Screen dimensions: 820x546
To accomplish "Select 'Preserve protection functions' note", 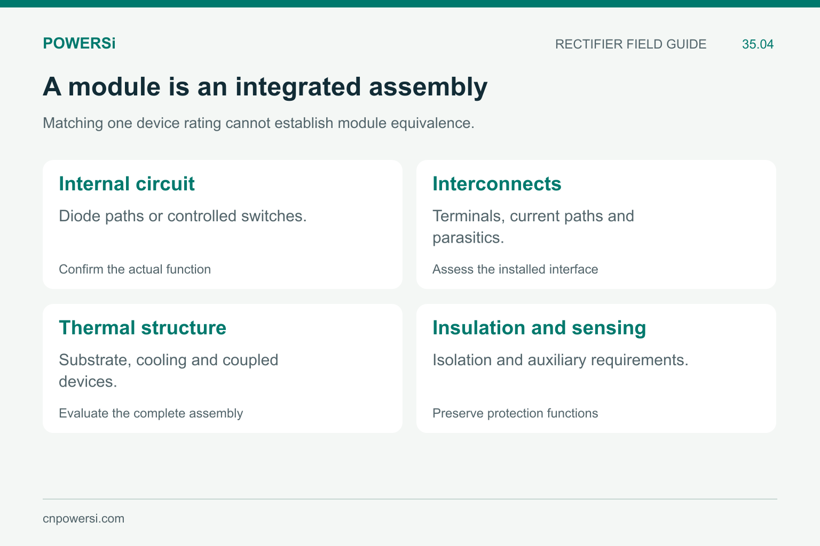I will (515, 413).
